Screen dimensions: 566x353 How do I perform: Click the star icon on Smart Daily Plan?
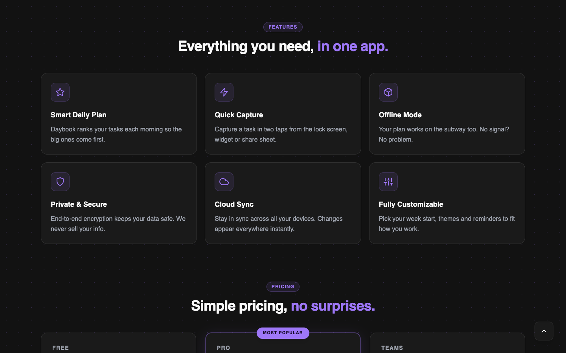pos(60,92)
